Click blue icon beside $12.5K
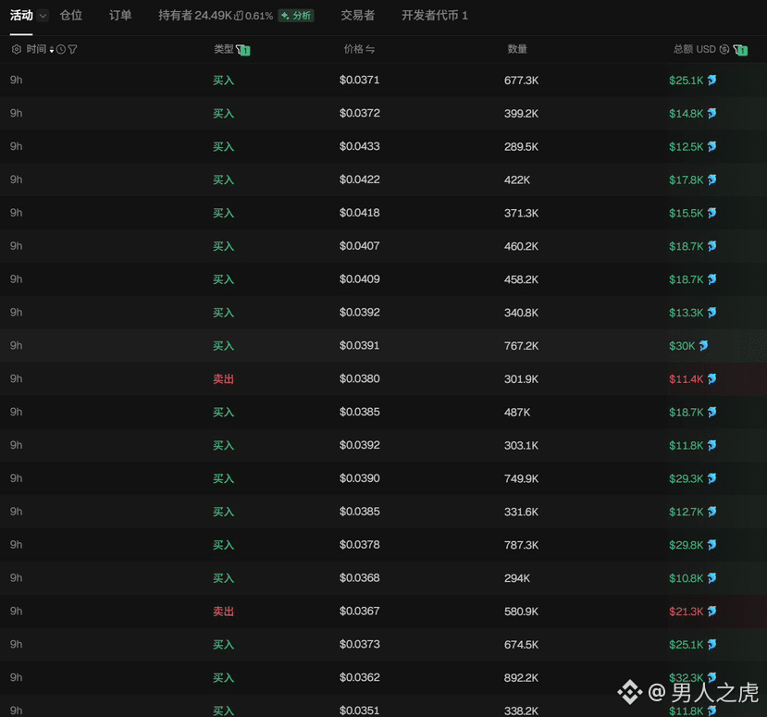 [x=712, y=146]
